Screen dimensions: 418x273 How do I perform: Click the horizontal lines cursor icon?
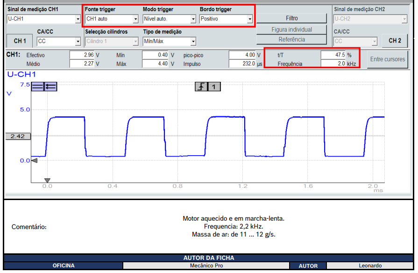37,86
